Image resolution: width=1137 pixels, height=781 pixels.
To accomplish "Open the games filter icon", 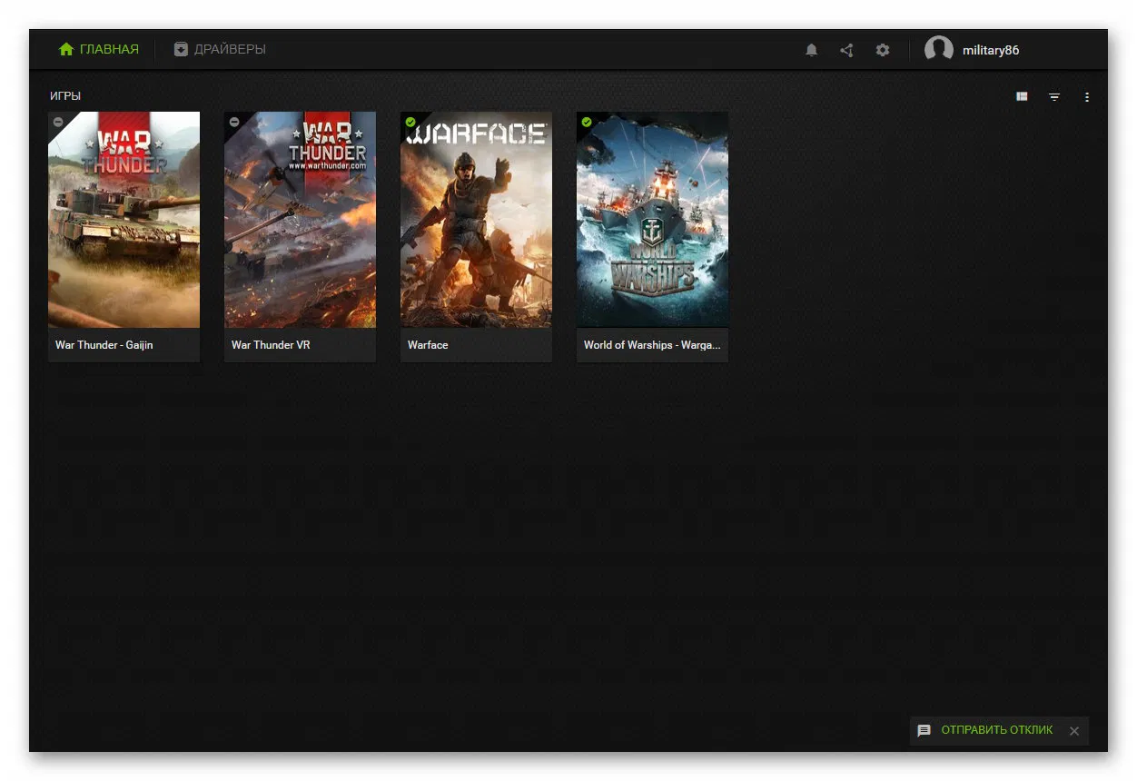I will [x=1054, y=96].
